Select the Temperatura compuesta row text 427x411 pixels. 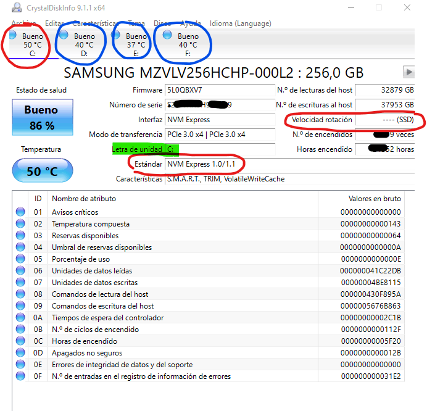[91, 224]
